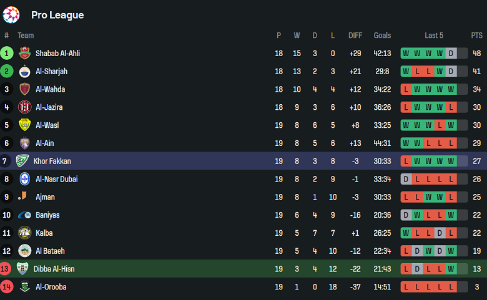Select the Khor Fakkan team crest
Screen dimensions: 487x300
point(22,161)
